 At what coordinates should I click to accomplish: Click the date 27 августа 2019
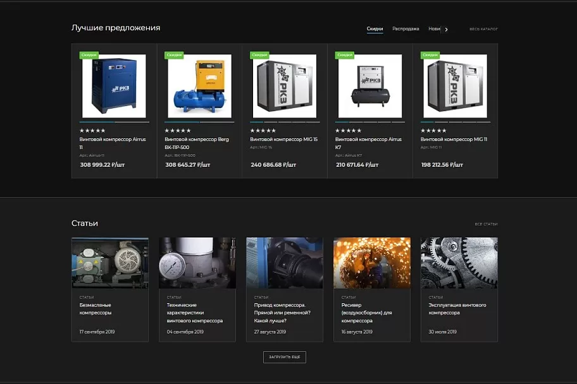270,332
